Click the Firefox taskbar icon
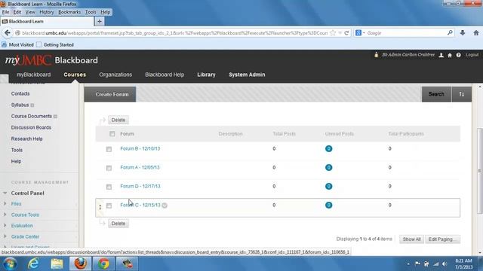Viewport: 483px width, 271px height. (x=80, y=263)
